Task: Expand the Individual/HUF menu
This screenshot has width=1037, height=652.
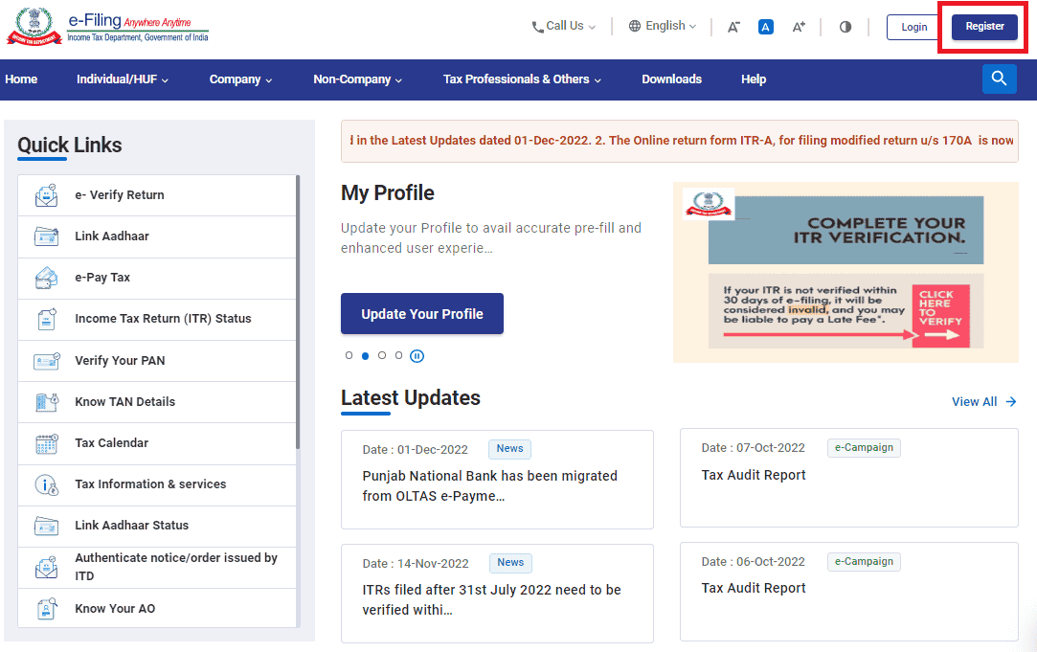Action: [x=123, y=79]
